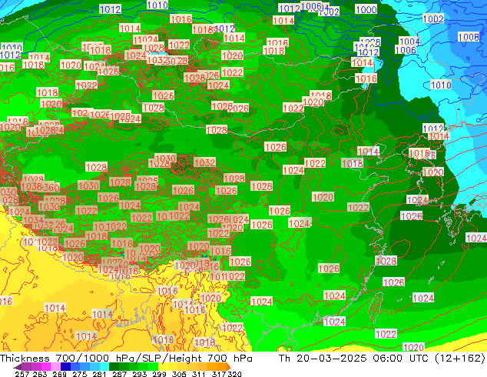
Task: Pick the bright magenta swatch in the legend
Action: (46, 367)
